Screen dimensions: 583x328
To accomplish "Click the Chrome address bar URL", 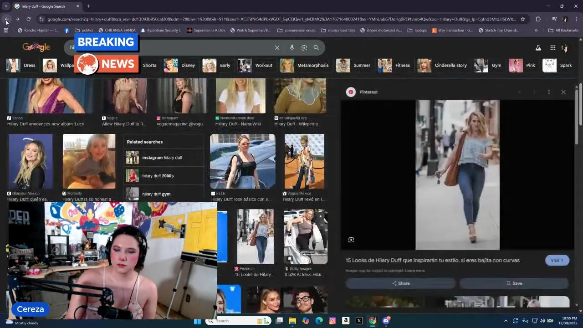I will tap(281, 19).
